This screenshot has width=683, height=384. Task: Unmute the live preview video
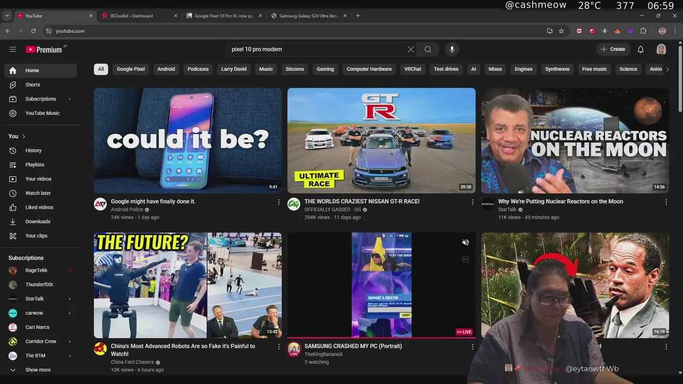tap(465, 243)
